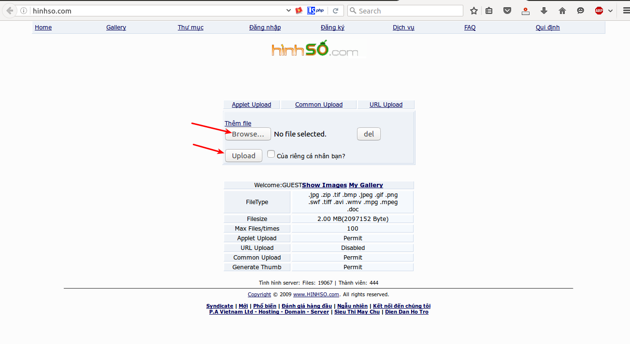Open the Gallery navigation link

116,28
